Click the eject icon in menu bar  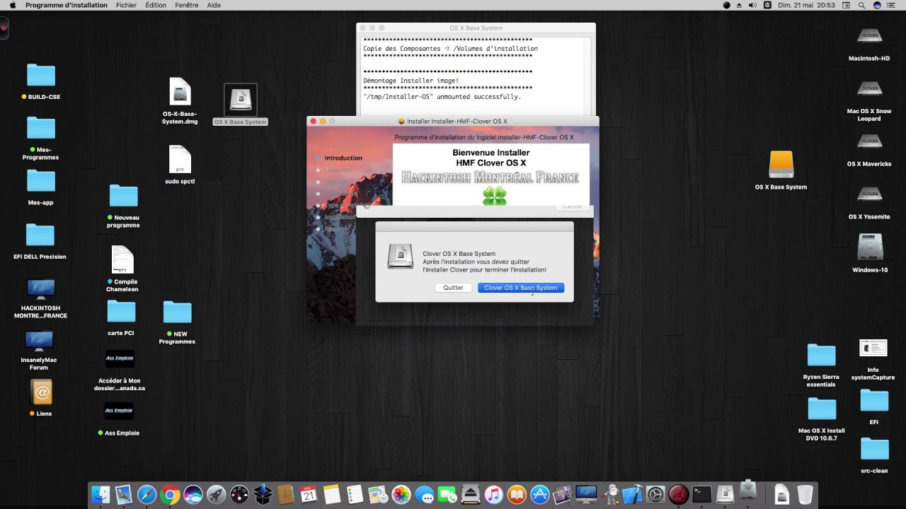pyautogui.click(x=740, y=5)
